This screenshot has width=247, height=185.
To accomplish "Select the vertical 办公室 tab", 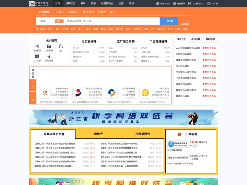I will [x=33, y=73].
